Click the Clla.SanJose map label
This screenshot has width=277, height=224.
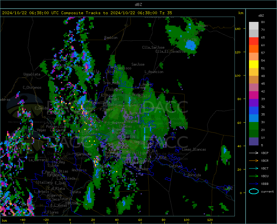coord(153,47)
